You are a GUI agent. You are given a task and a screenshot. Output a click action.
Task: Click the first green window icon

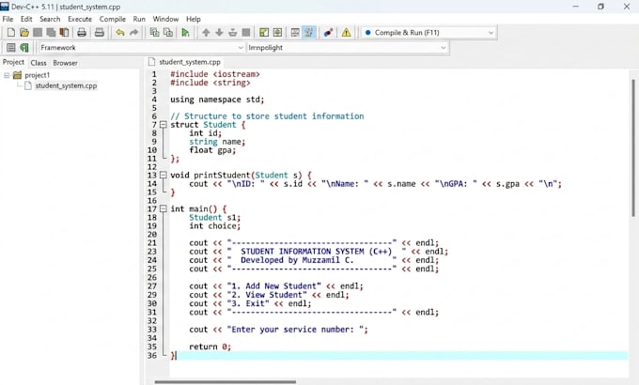coord(264,33)
